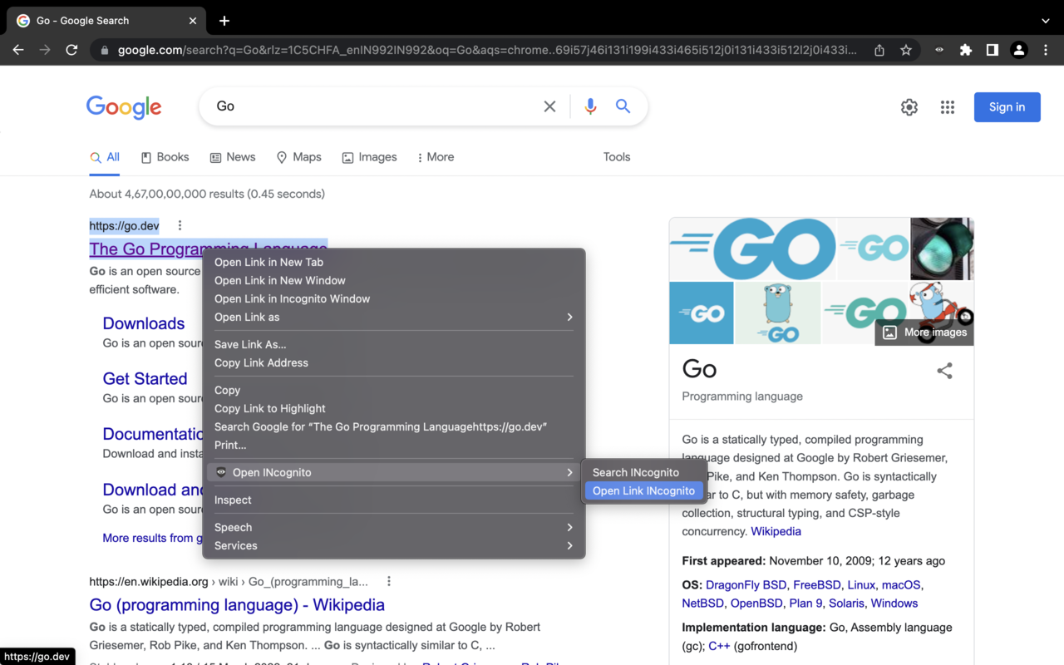Image resolution: width=1064 pixels, height=665 pixels.
Task: Open Chrome's three-dot menu
Action: click(1046, 50)
